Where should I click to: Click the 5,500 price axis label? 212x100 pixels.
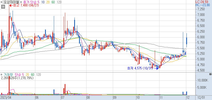pyautogui.click(x=201, y=48)
